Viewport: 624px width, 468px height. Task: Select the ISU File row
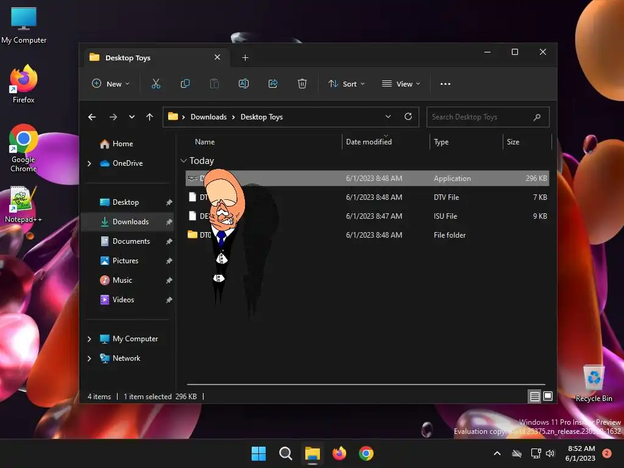[x=367, y=216]
